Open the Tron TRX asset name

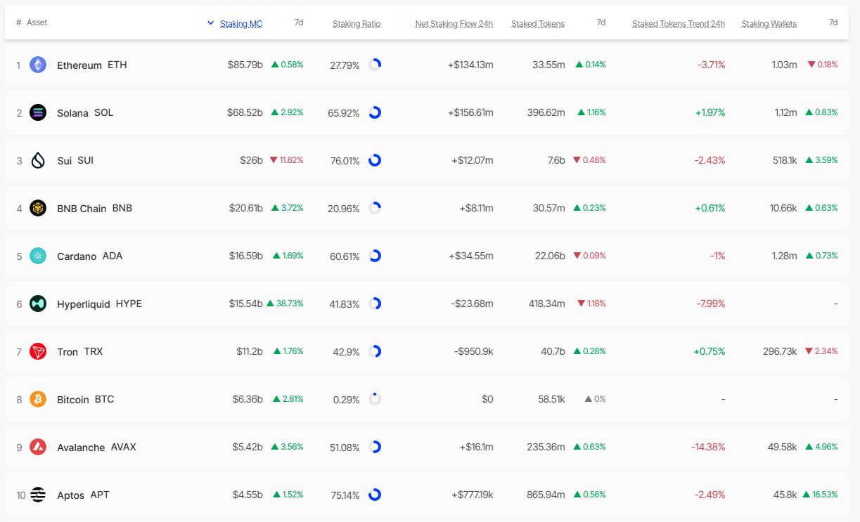click(x=80, y=351)
